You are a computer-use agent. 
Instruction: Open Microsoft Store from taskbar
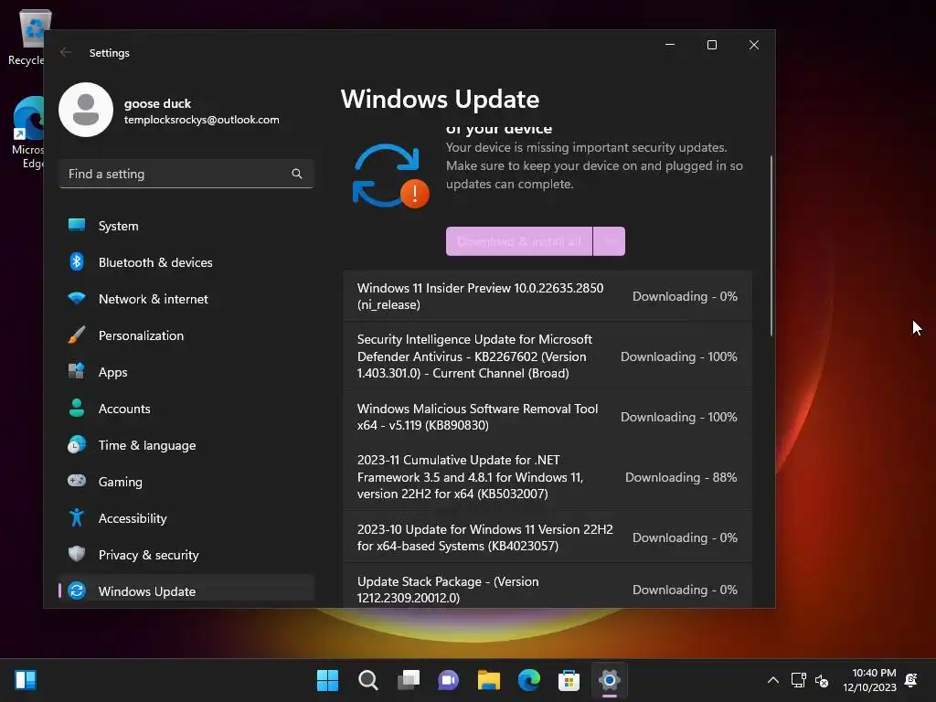[569, 680]
